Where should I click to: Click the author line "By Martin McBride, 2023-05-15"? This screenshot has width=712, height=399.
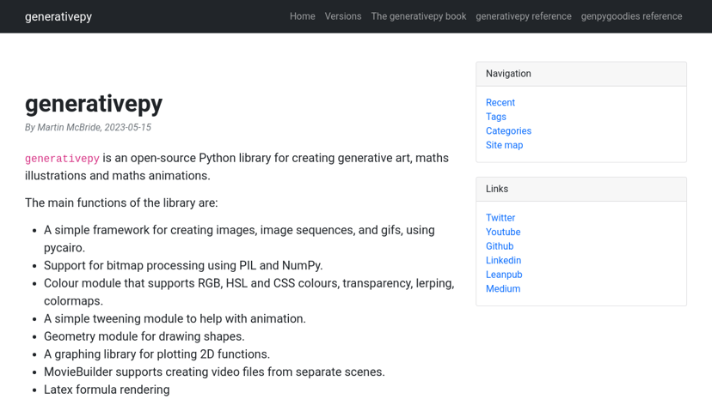88,127
